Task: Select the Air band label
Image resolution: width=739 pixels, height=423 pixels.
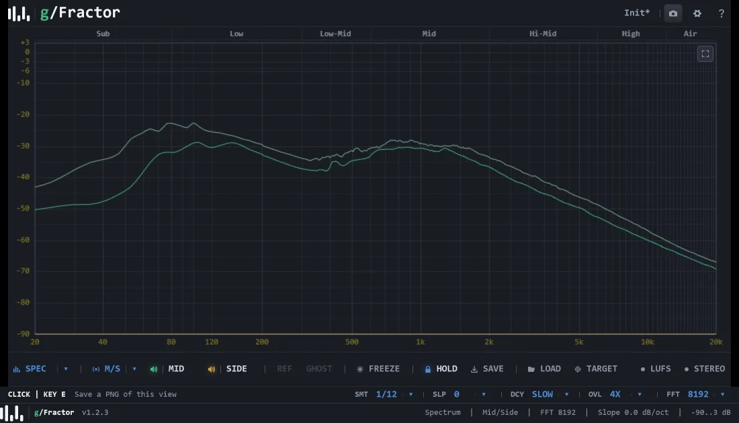Action: 690,34
